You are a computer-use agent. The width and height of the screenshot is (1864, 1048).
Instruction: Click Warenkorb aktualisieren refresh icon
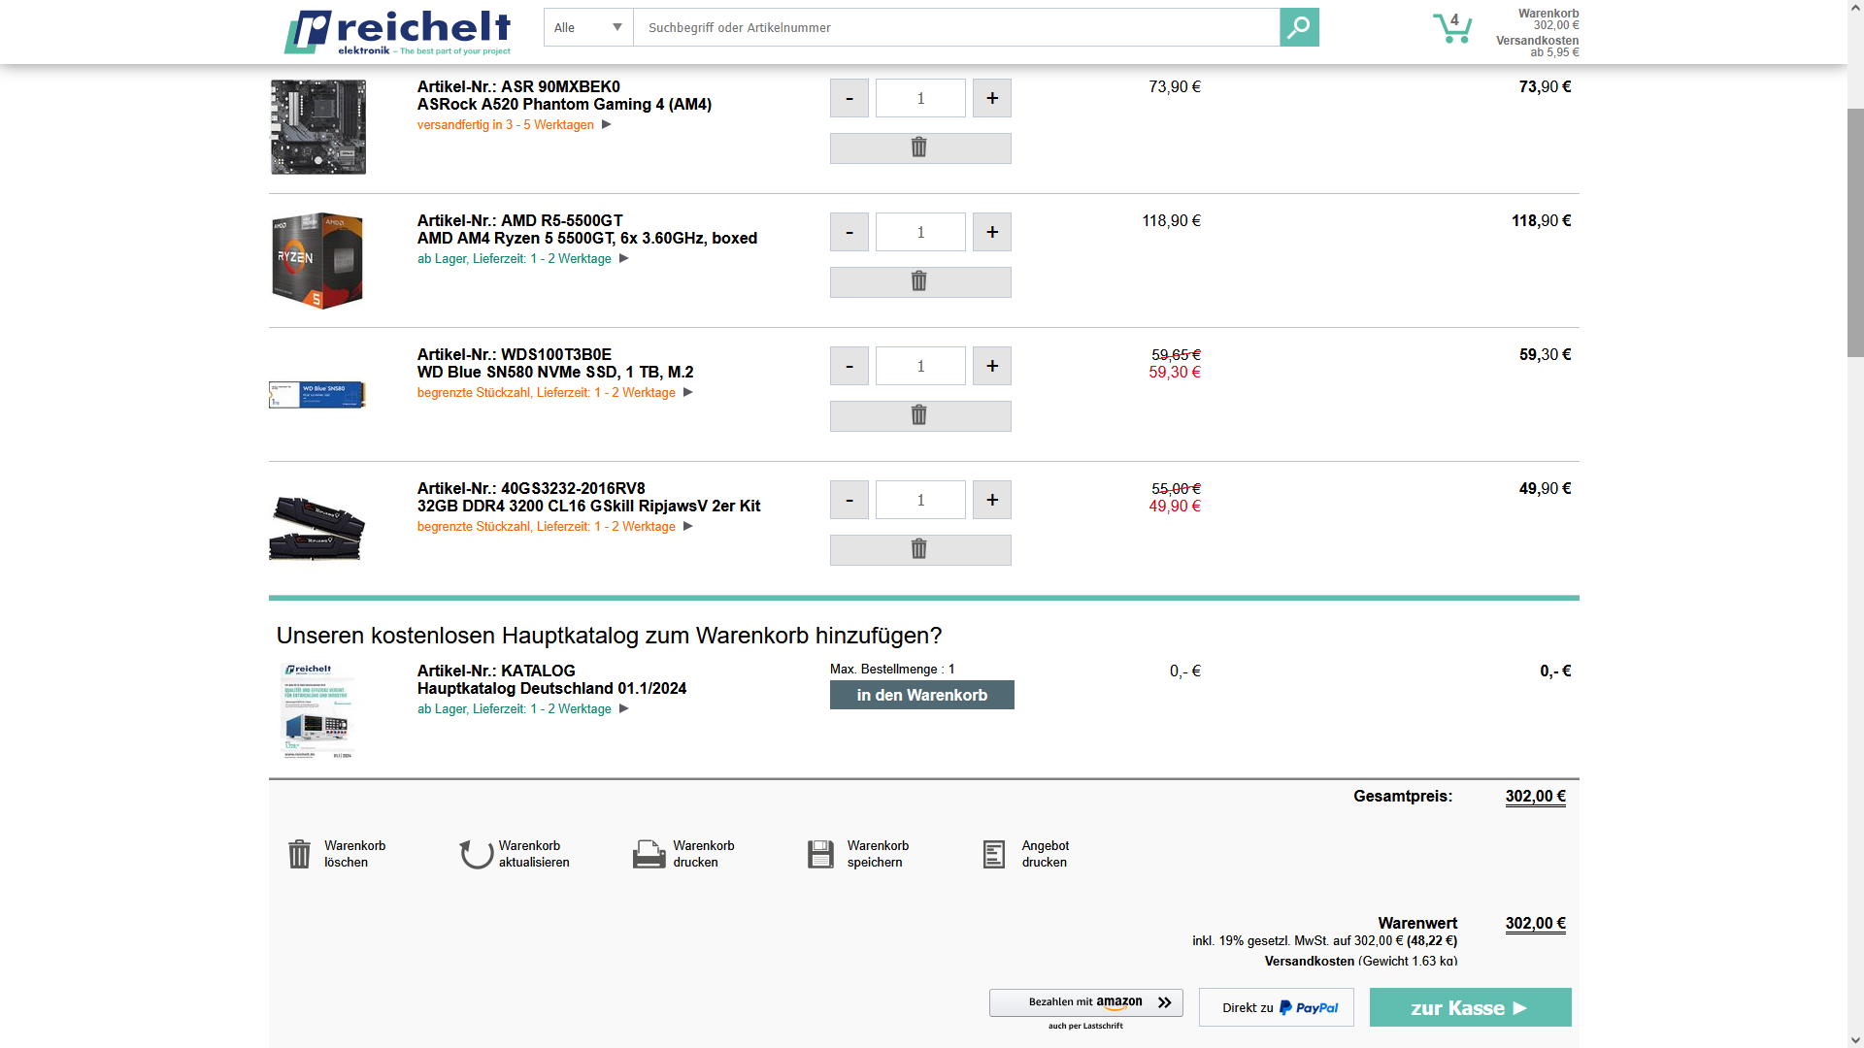coord(476,854)
